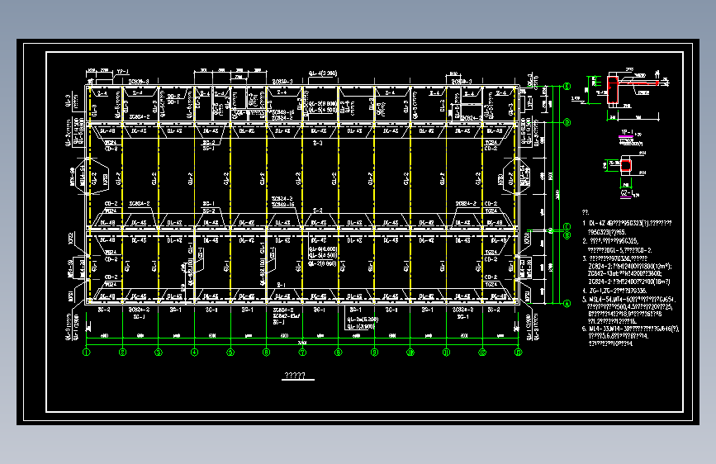Click note 6 starting 'ML4-33'

coord(631,329)
